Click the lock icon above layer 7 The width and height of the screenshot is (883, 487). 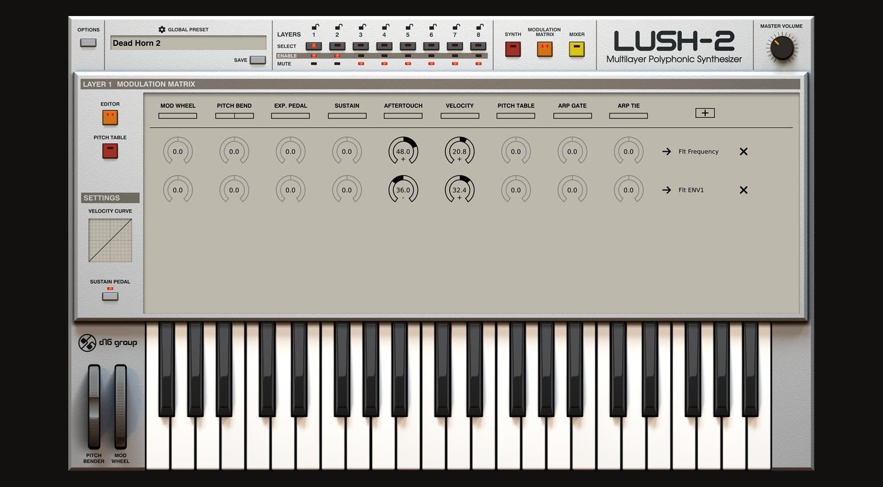point(456,26)
